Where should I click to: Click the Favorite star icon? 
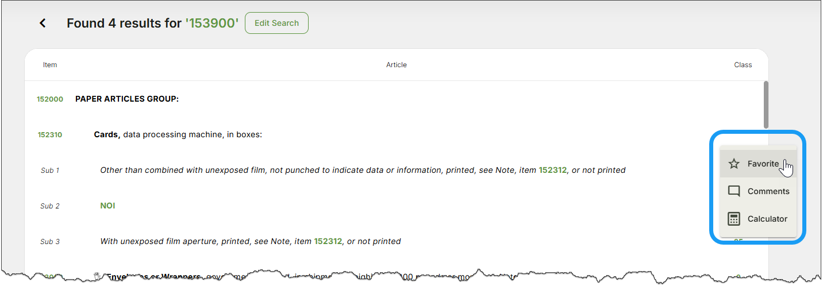(x=734, y=164)
